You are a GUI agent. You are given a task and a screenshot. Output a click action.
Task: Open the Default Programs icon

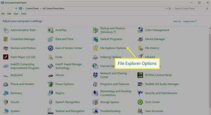click(x=95, y=39)
